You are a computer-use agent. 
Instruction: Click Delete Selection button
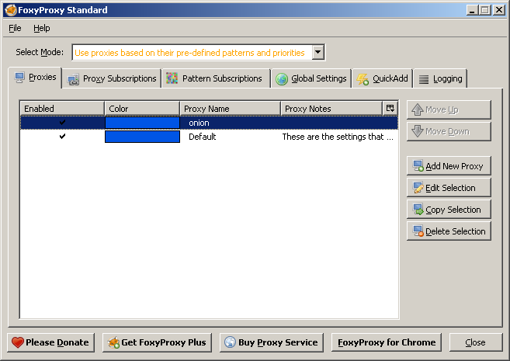449,231
